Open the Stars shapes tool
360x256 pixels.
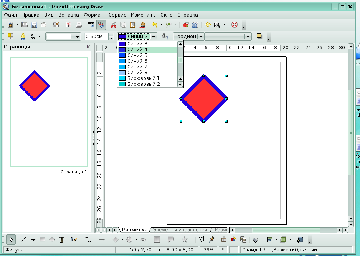(184, 239)
